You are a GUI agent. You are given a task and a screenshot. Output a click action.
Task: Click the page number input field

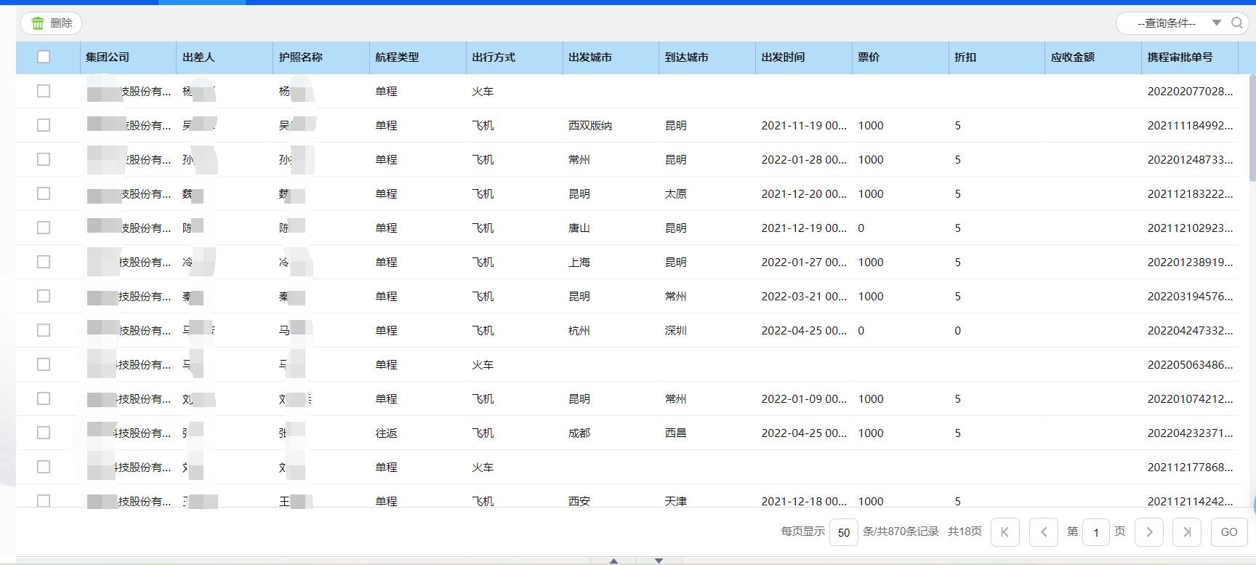point(1095,532)
